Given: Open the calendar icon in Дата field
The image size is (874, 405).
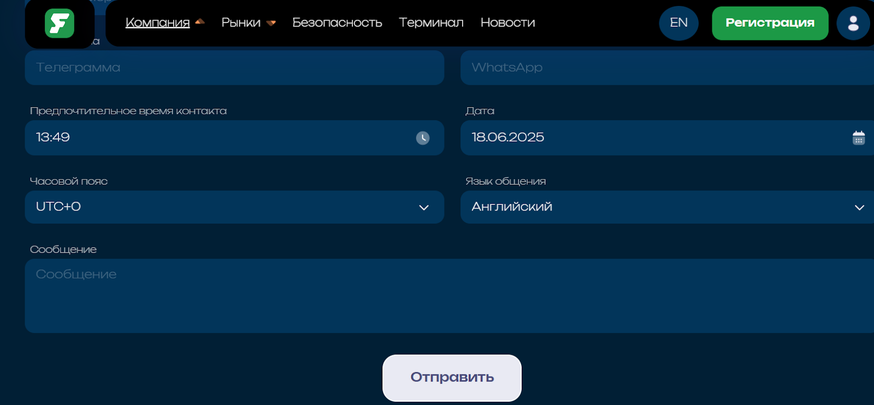Looking at the screenshot, I should click(x=859, y=138).
